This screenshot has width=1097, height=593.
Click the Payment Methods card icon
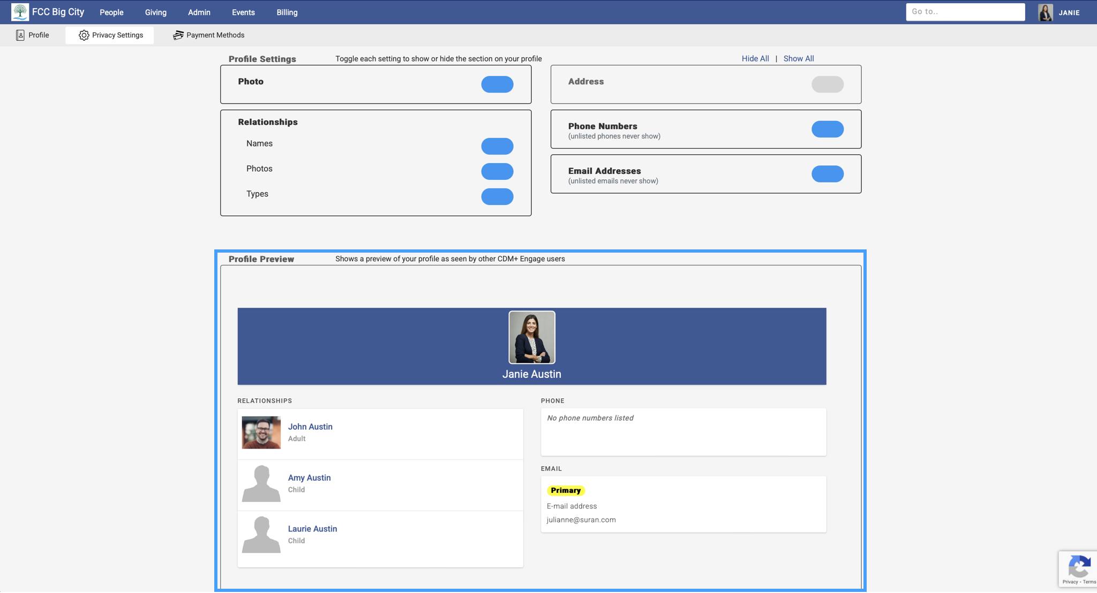pyautogui.click(x=178, y=35)
